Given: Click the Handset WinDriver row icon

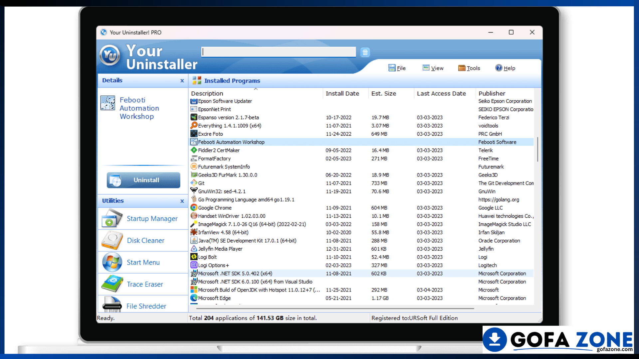Looking at the screenshot, I should [x=194, y=216].
